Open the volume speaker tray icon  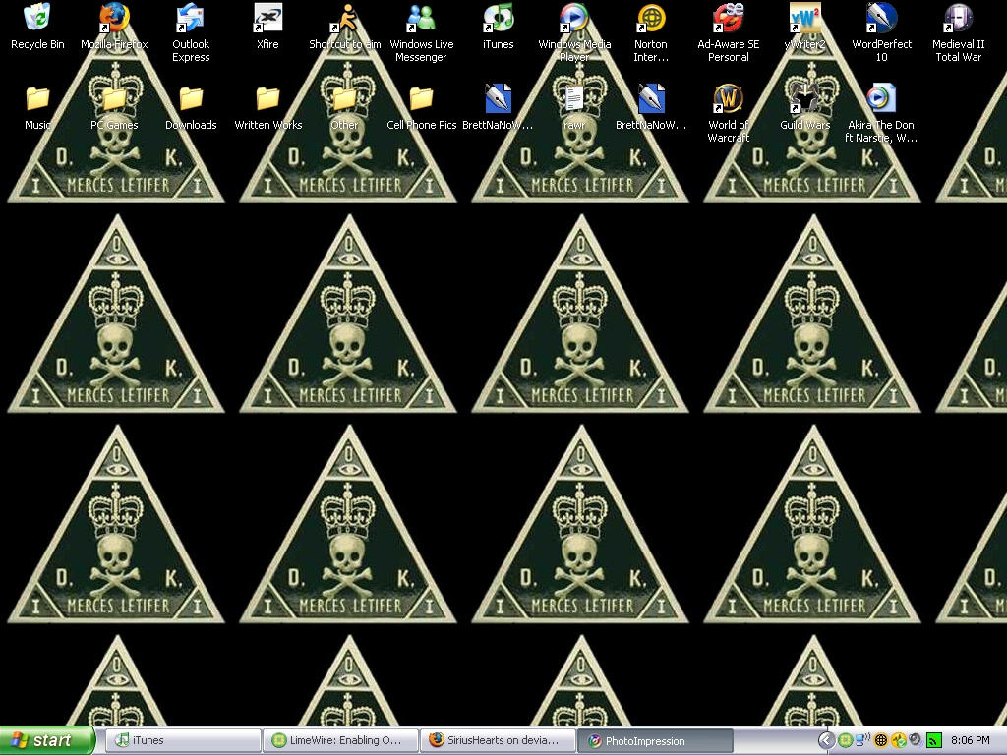coord(916,741)
